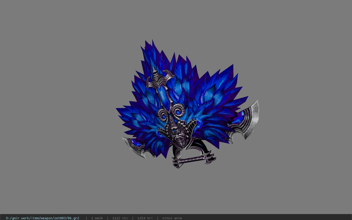Pick the left silver spiral ornament
The width and height of the screenshot is (352, 220).
point(163,114)
